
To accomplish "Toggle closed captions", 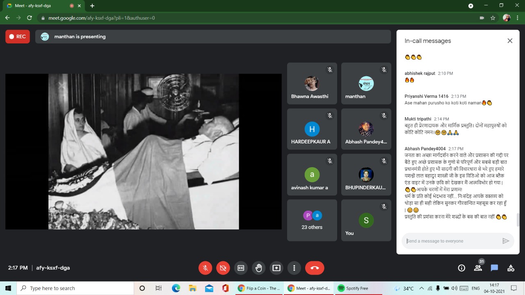I will [x=241, y=268].
